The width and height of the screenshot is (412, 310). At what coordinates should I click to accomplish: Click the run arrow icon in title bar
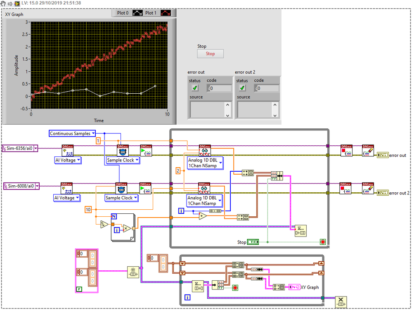coord(10,3)
